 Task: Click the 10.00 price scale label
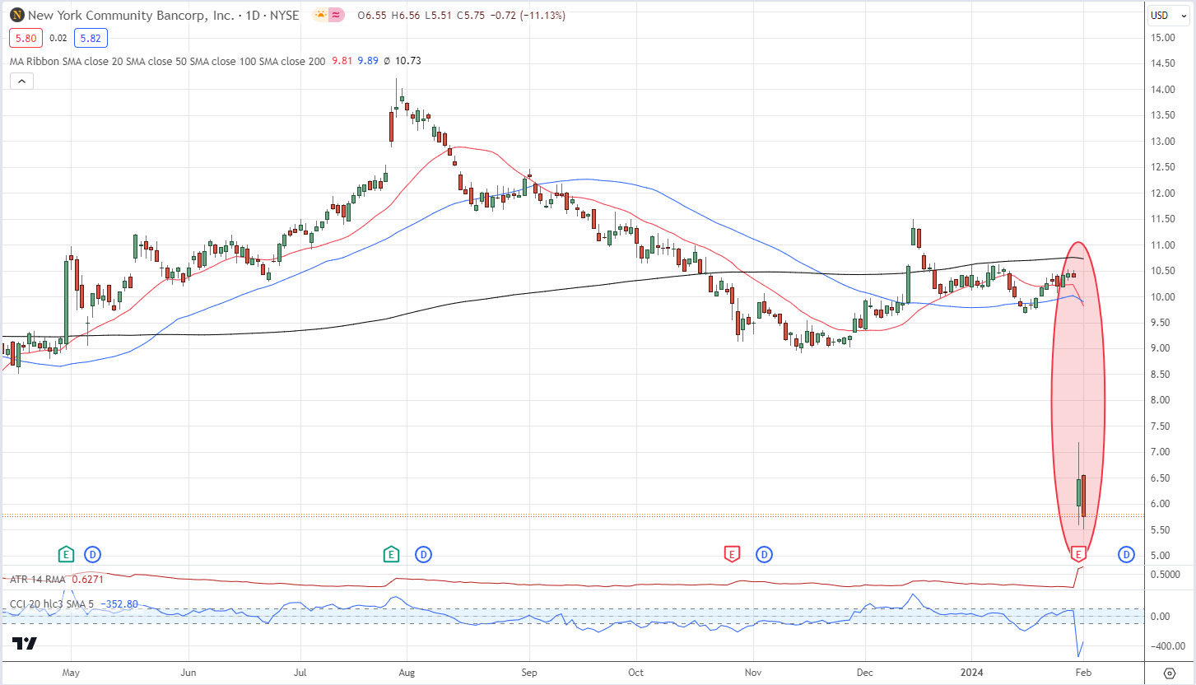1162,296
